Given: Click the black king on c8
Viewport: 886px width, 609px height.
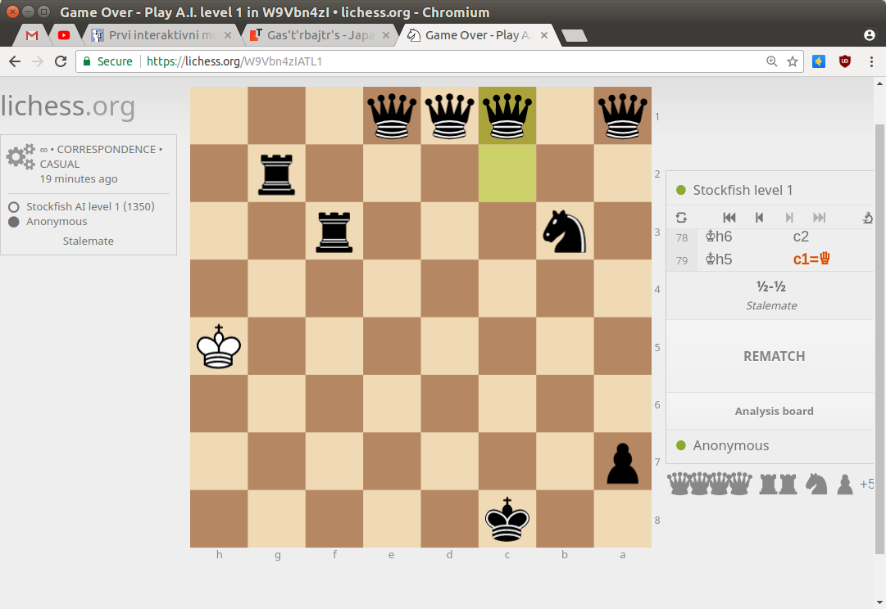Looking at the screenshot, I should tap(507, 519).
